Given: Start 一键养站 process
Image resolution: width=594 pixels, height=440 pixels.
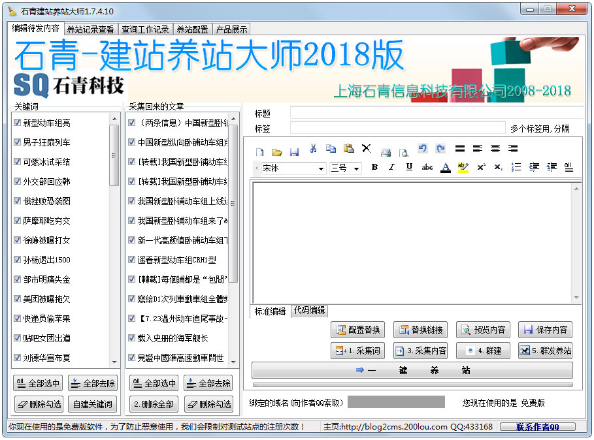Looking at the screenshot, I should (412, 370).
